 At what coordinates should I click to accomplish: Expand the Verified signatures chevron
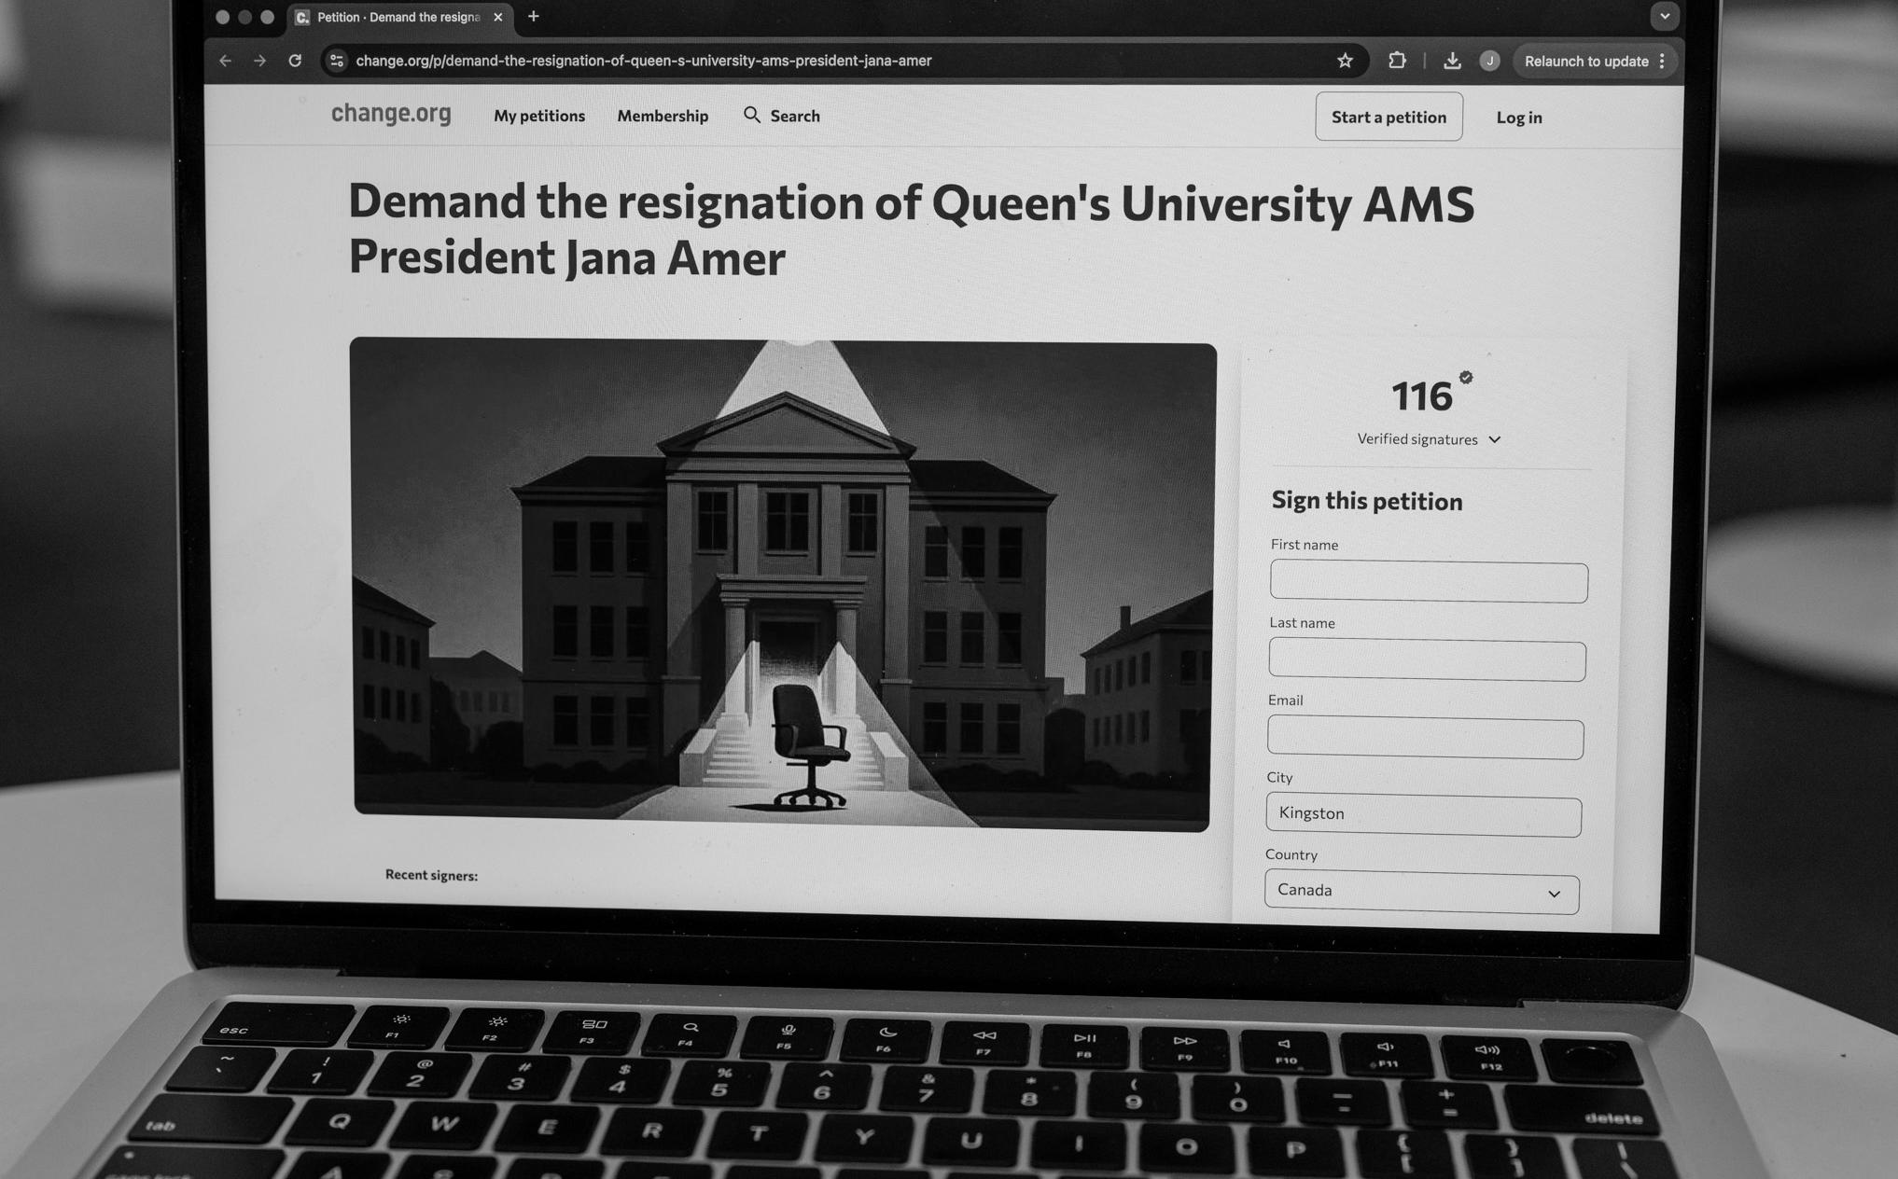pyautogui.click(x=1495, y=439)
